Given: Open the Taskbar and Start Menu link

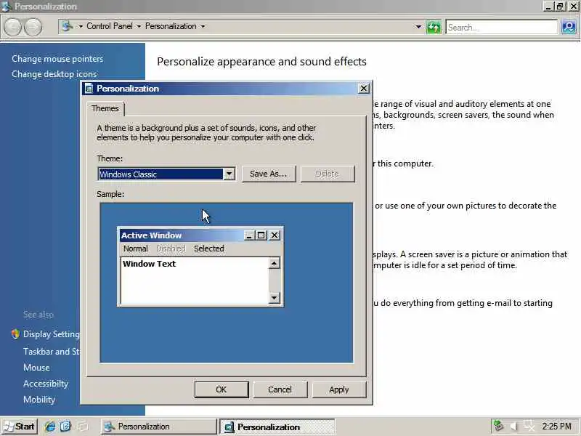Looking at the screenshot, I should point(51,351).
